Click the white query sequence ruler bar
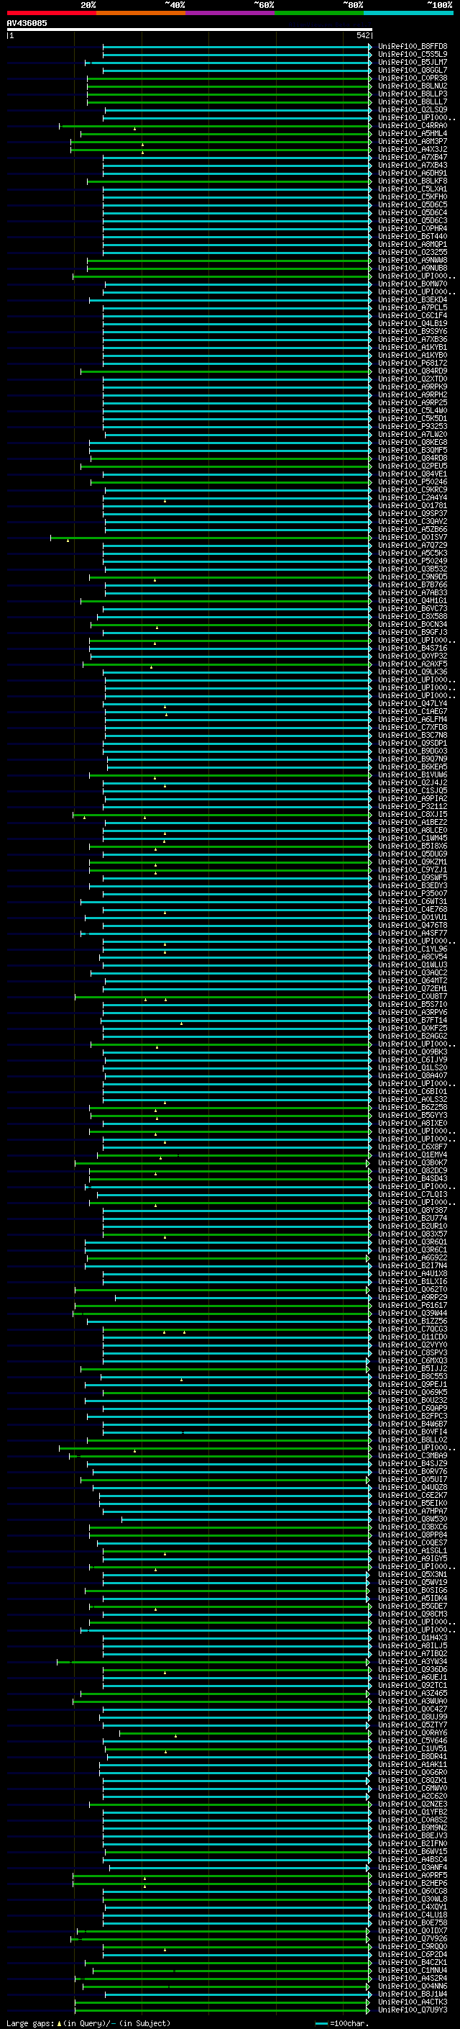 click(x=189, y=29)
